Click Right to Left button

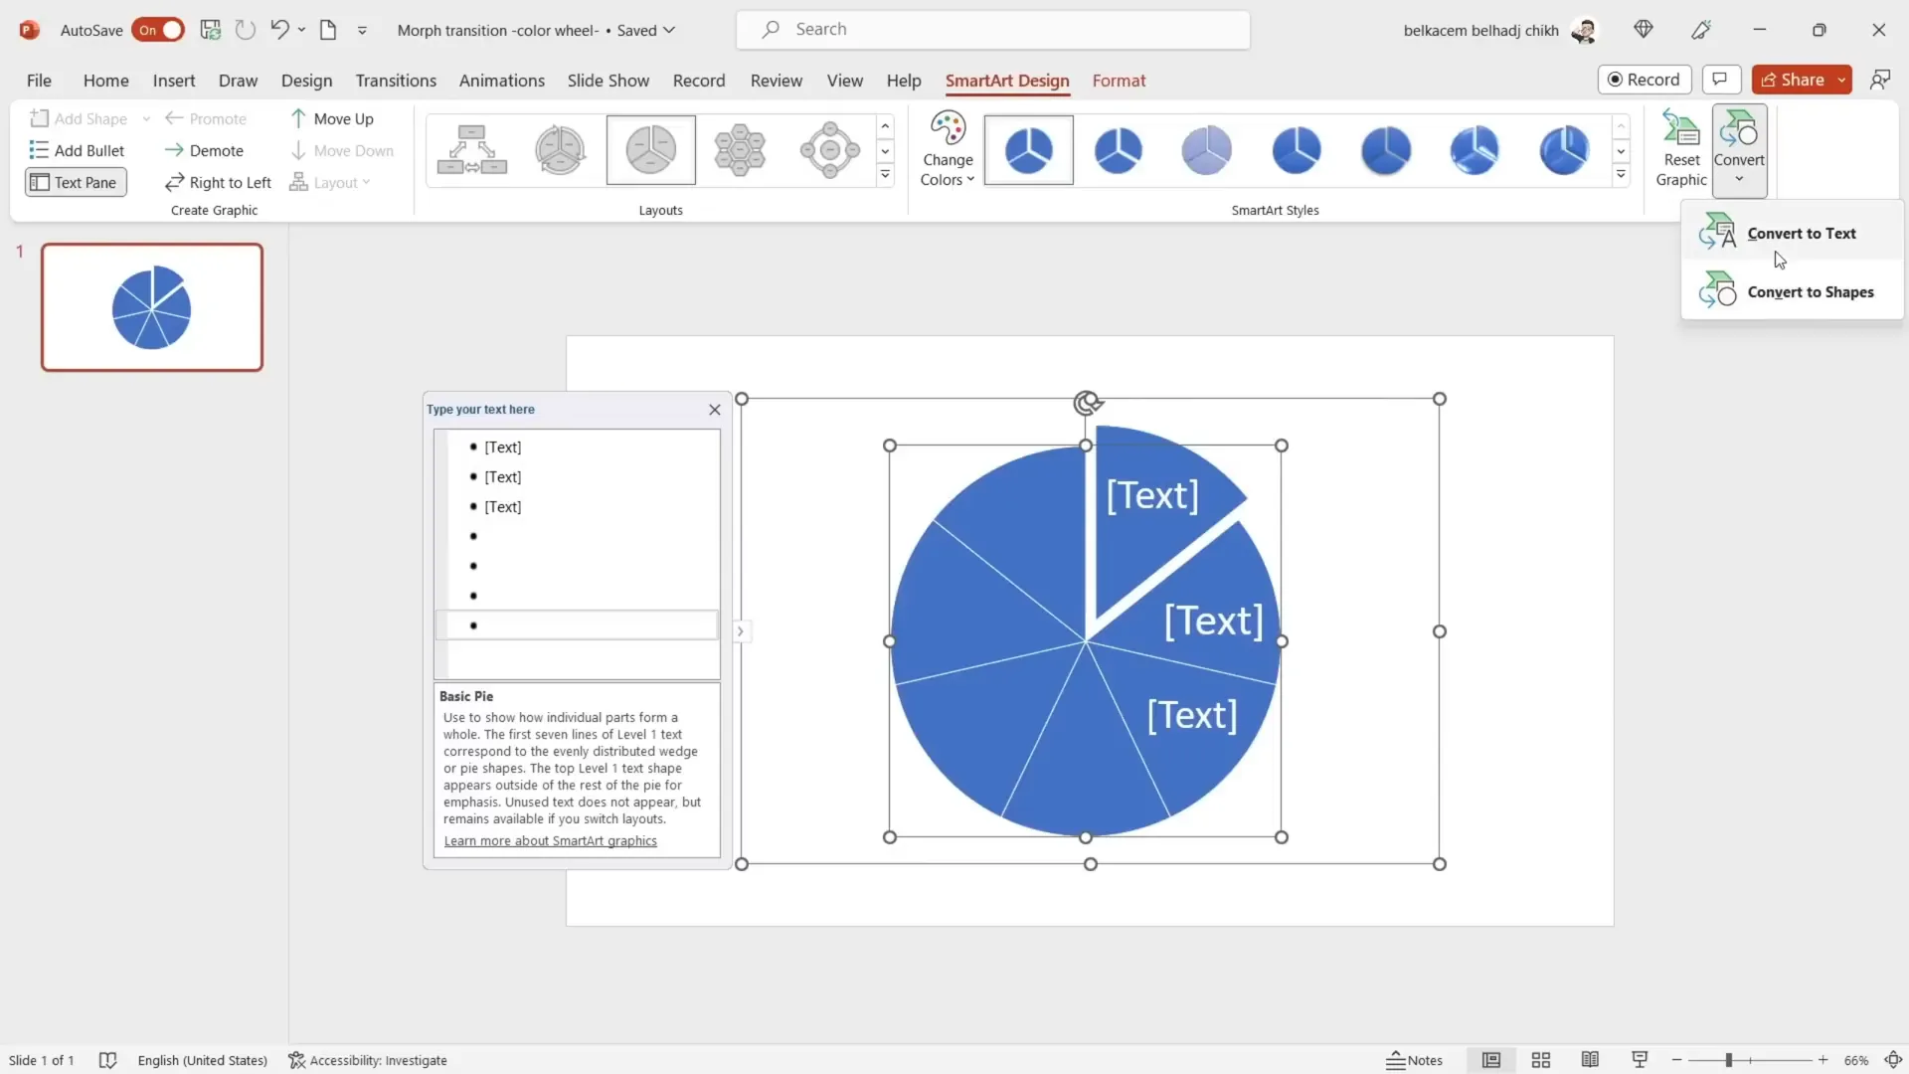click(x=218, y=182)
